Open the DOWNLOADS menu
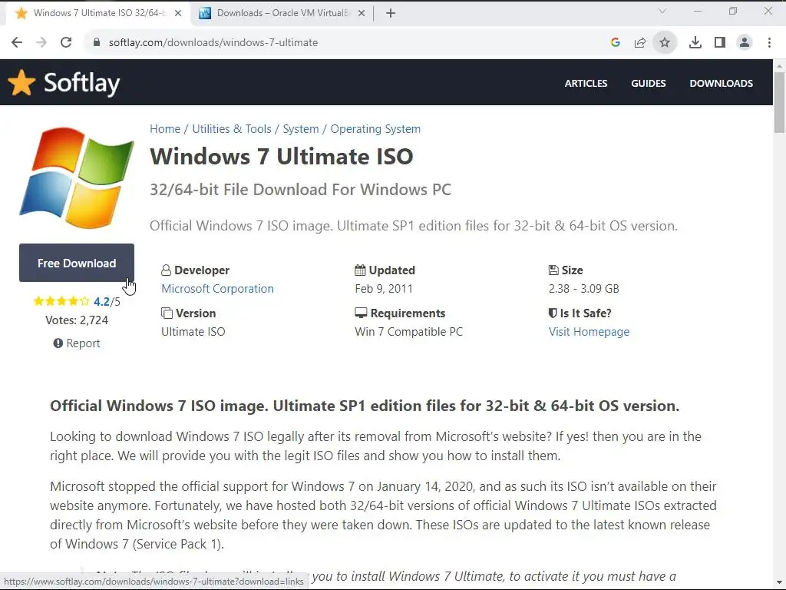The height and width of the screenshot is (590, 786). (721, 83)
